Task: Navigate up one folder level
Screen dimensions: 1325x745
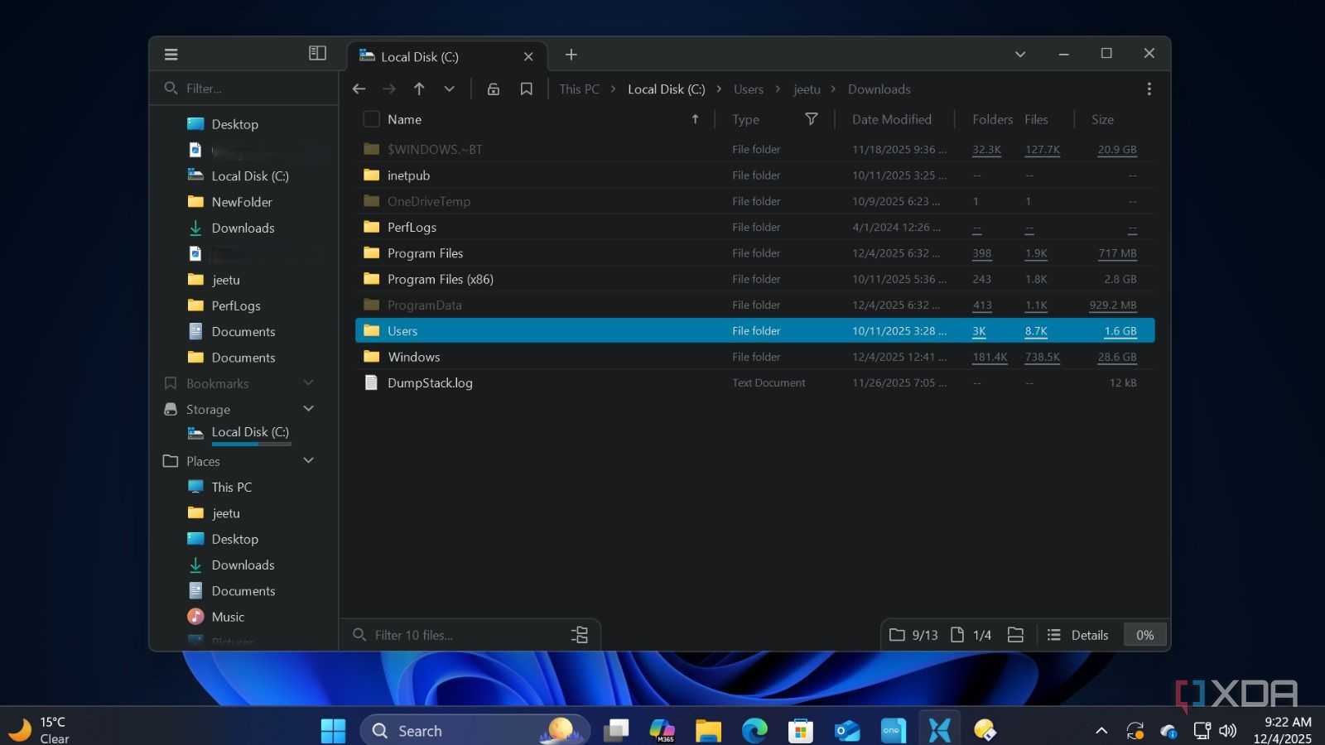Action: [419, 89]
